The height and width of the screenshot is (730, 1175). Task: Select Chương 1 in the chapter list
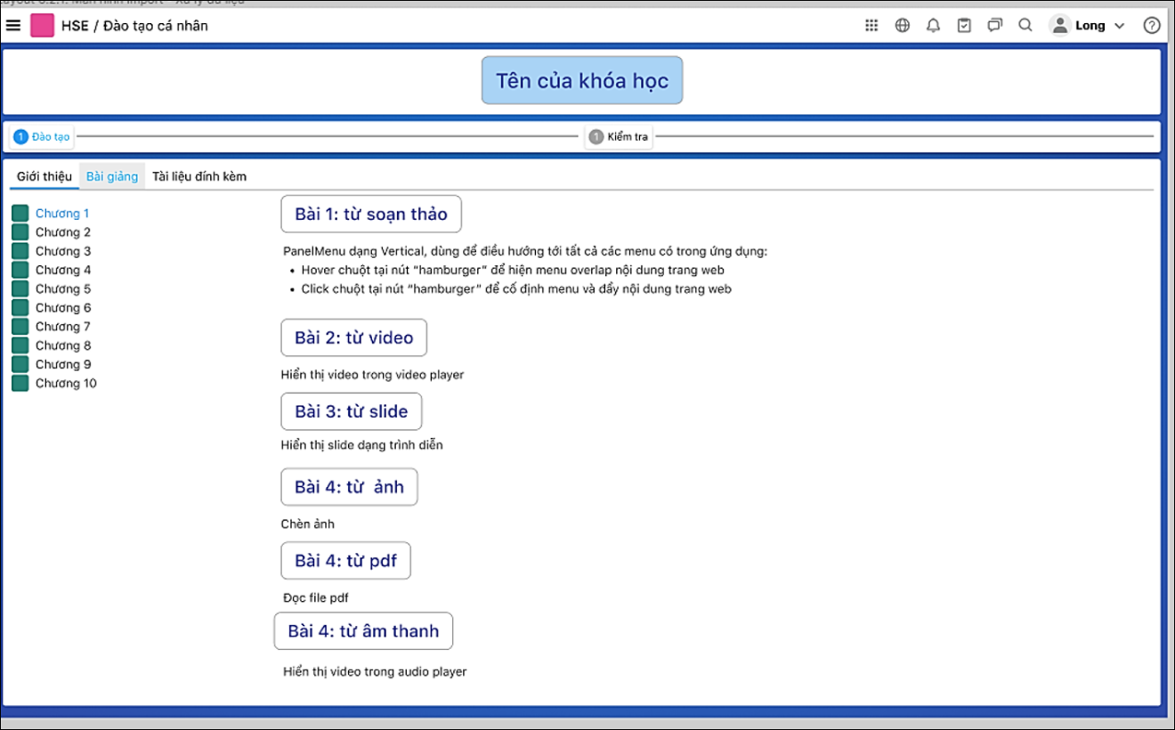click(62, 214)
